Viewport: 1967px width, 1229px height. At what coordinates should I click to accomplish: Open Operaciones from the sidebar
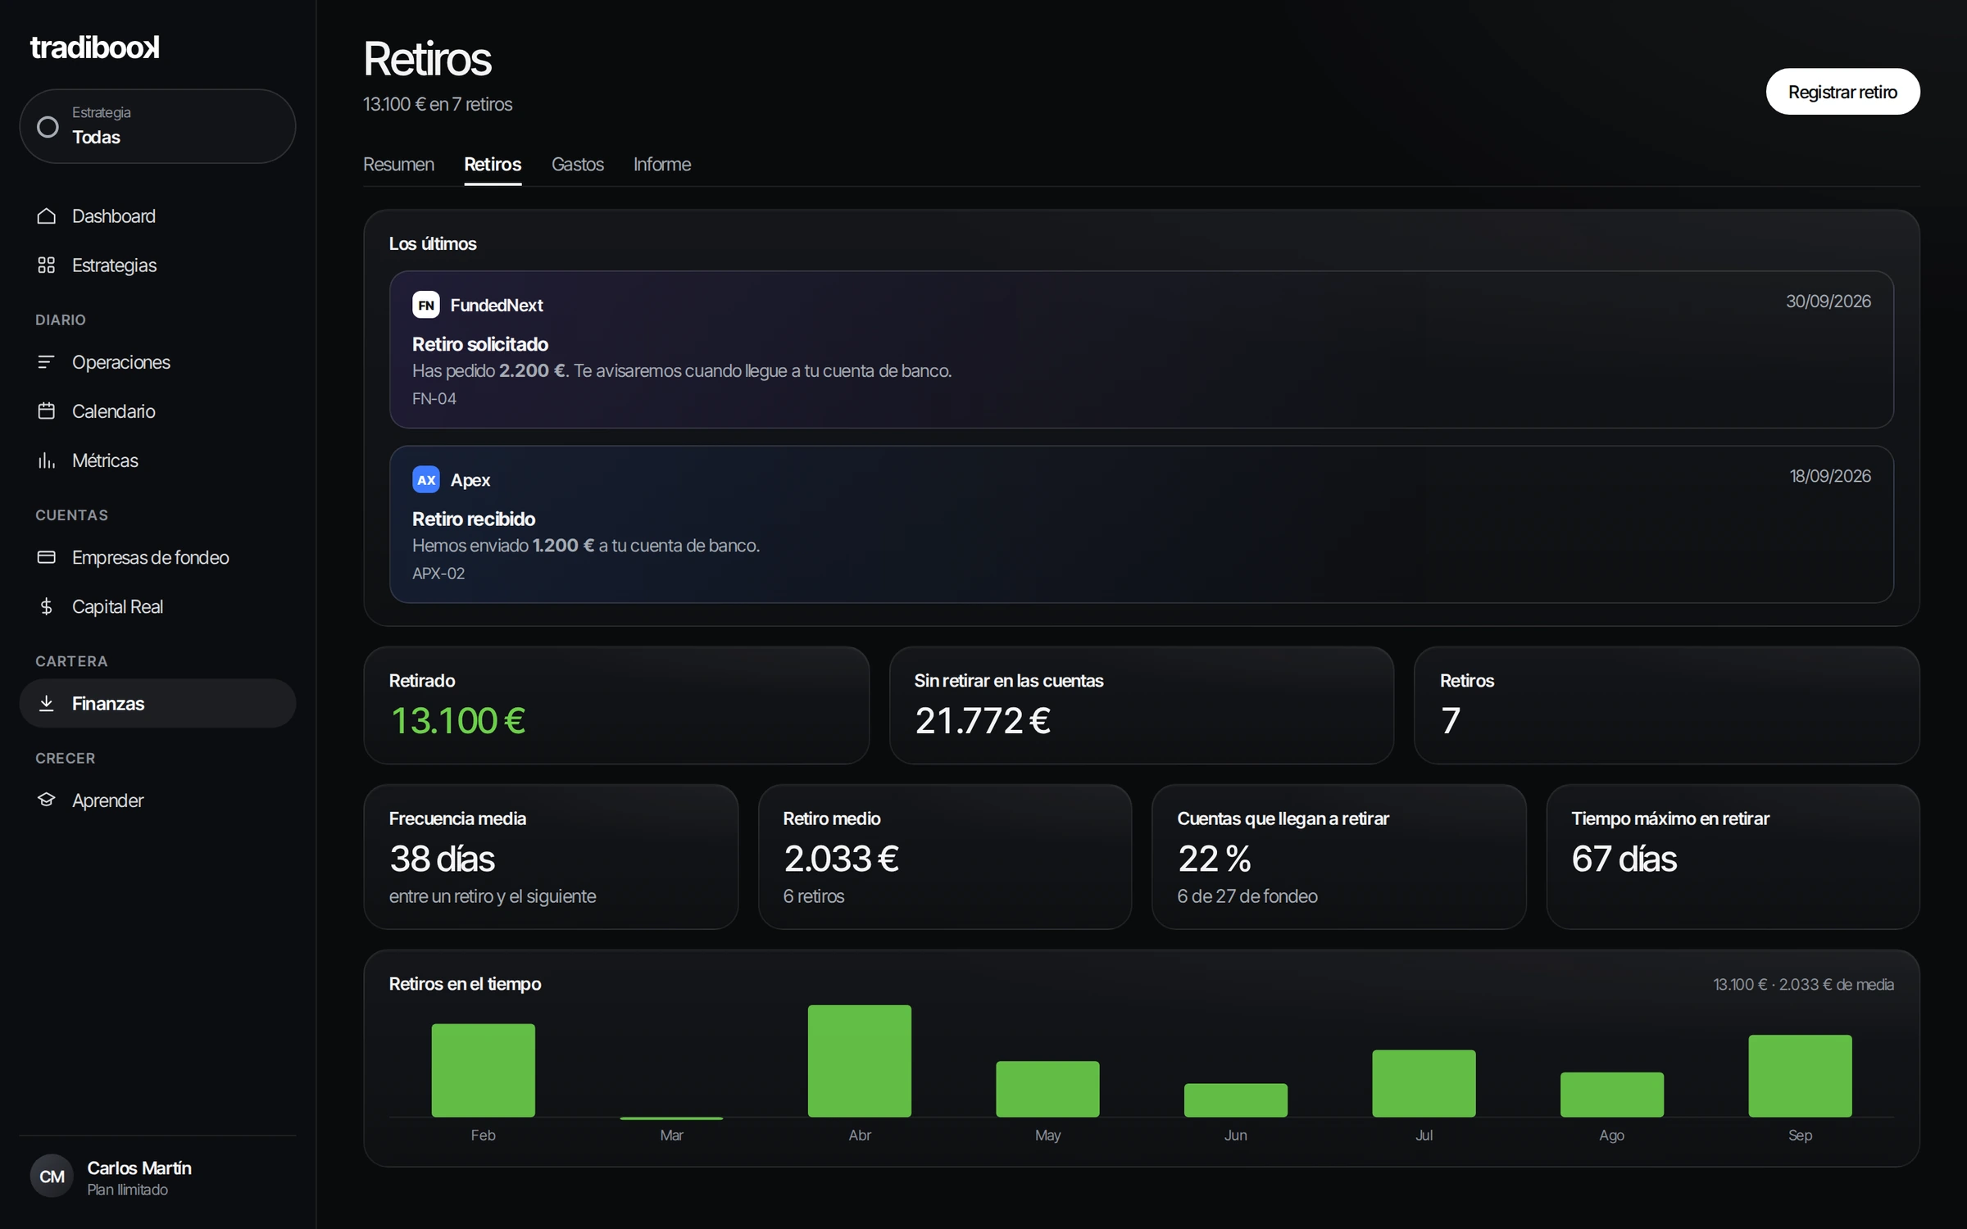coord(157,362)
